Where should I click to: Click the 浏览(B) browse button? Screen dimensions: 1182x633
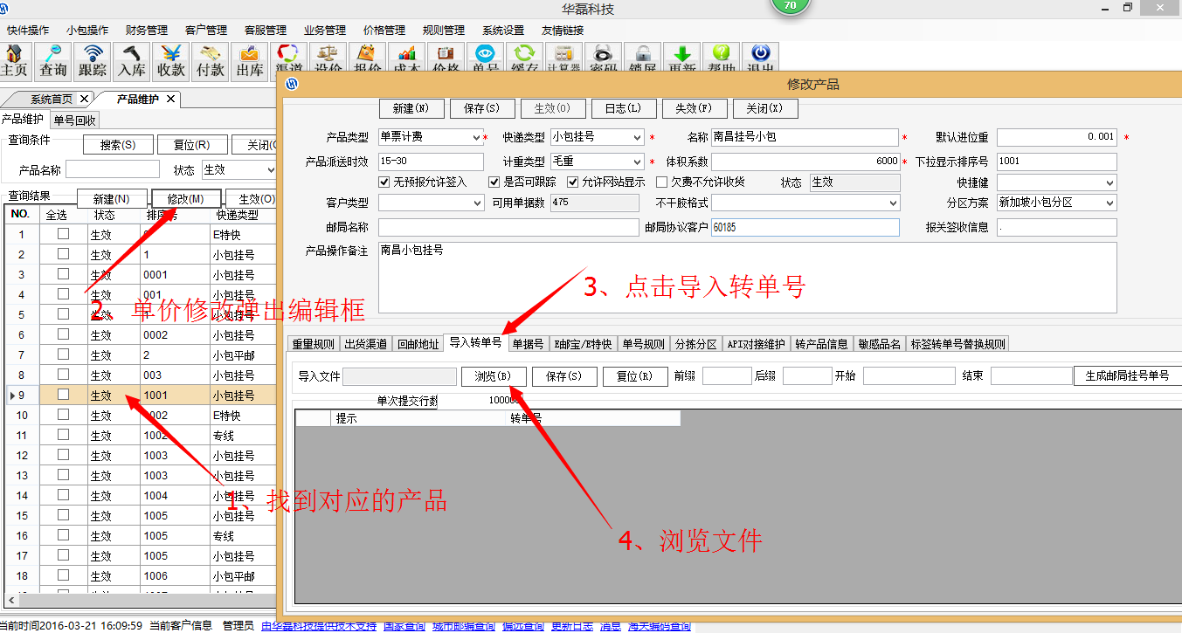[x=494, y=376]
